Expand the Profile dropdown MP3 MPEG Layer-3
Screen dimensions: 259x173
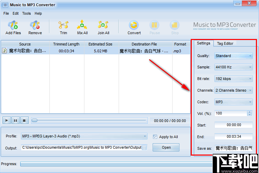84,136
